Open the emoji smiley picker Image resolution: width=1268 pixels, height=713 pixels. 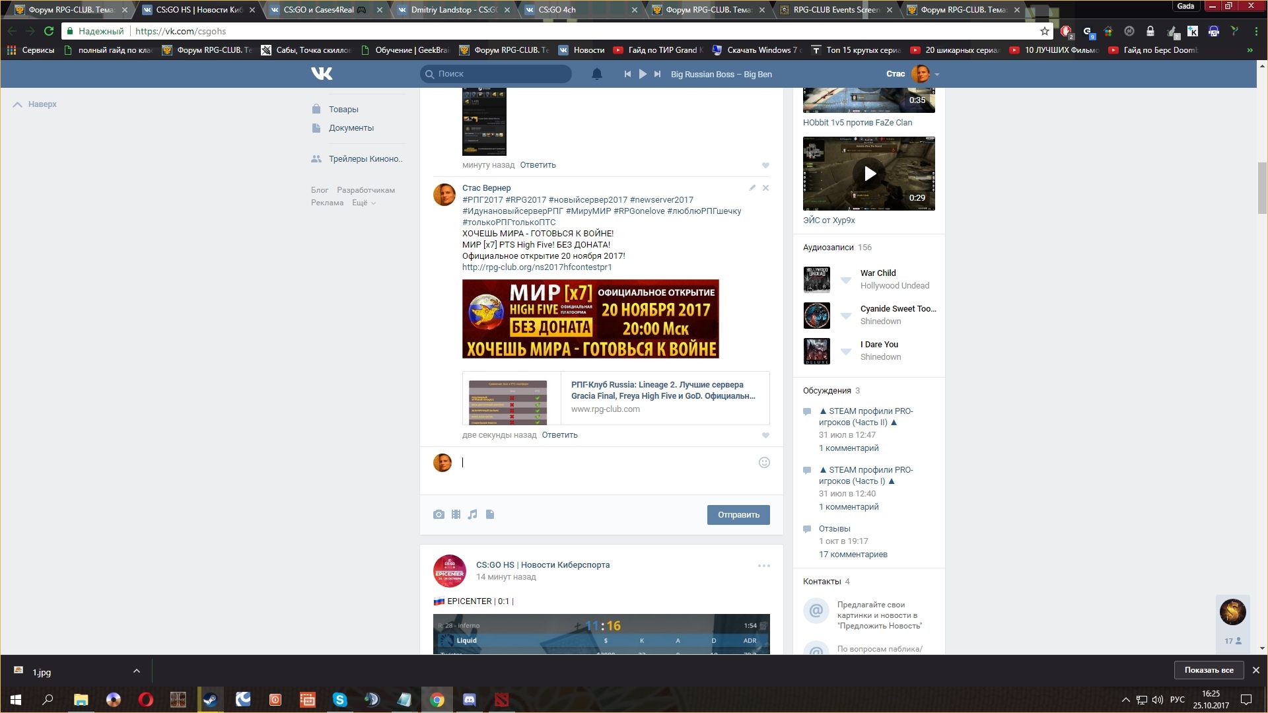click(x=764, y=463)
